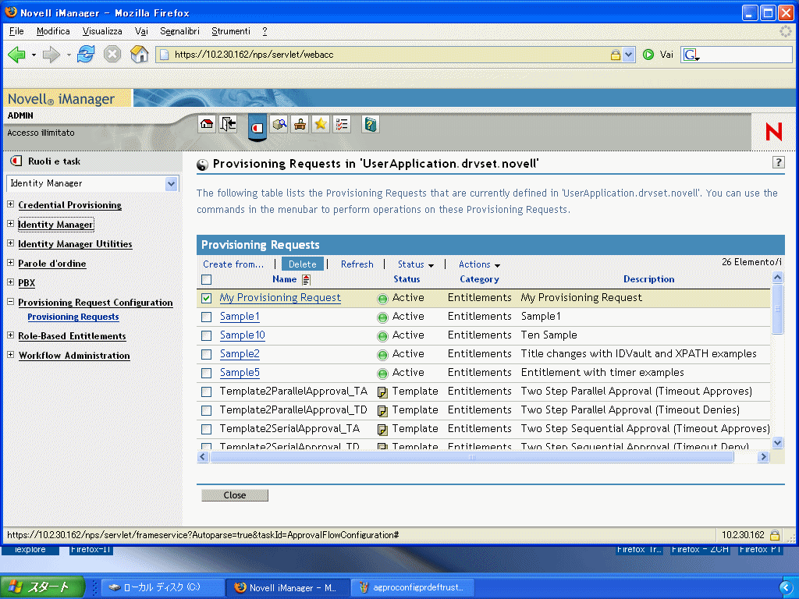The width and height of the screenshot is (799, 599).
Task: Click the Firefox reload page icon
Action: (86, 55)
